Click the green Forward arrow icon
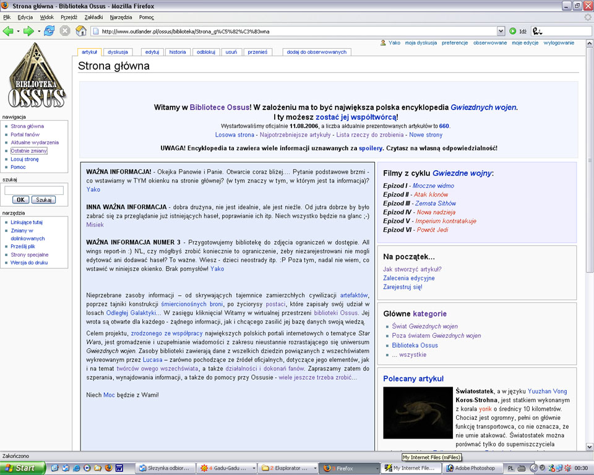 point(28,31)
